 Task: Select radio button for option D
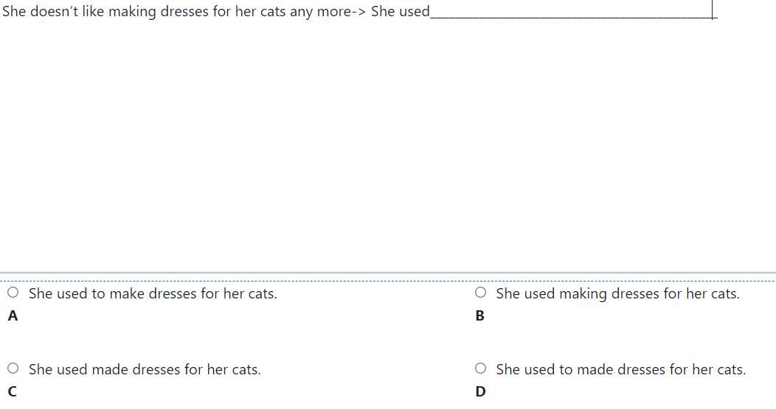(481, 368)
